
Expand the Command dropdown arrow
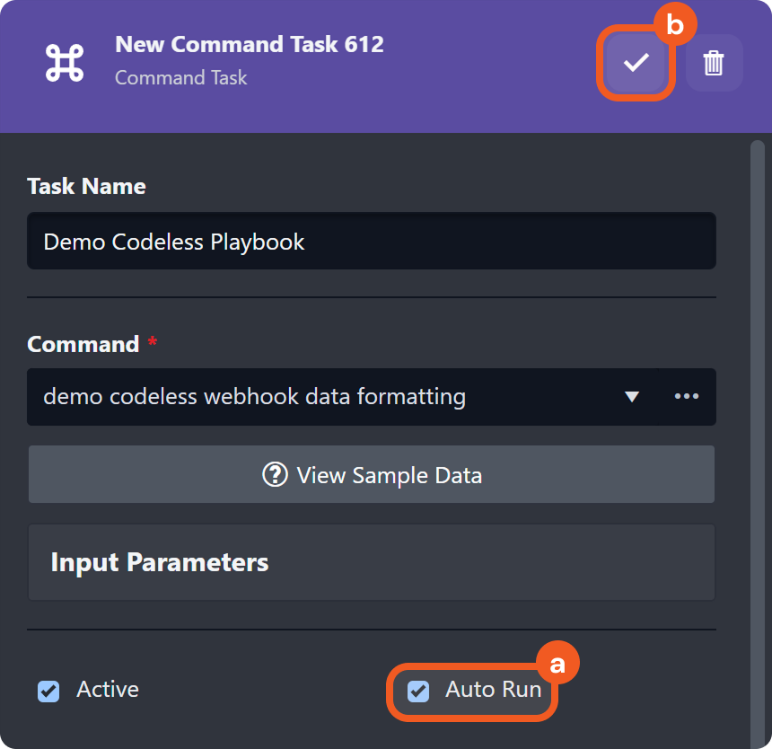pos(632,396)
